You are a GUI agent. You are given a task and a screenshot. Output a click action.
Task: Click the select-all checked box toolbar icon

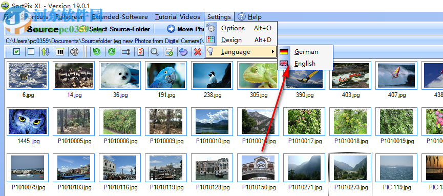(x=17, y=52)
